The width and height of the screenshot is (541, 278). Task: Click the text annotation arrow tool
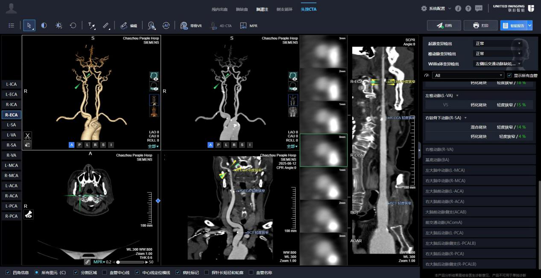click(x=92, y=26)
